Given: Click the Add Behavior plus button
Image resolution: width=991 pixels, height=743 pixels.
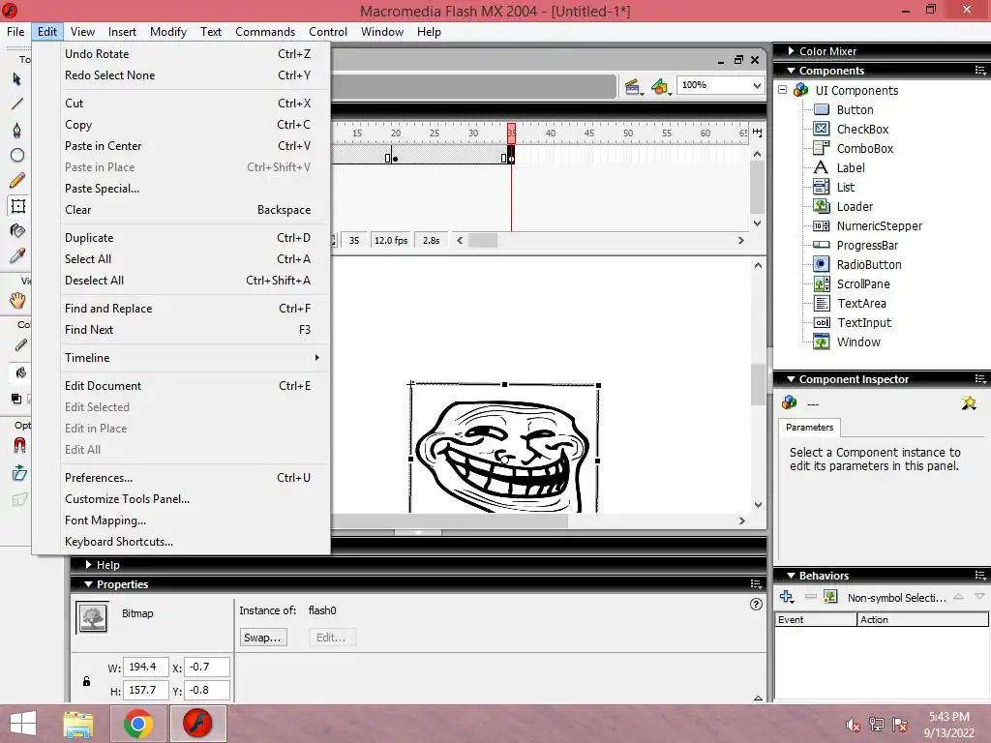Looking at the screenshot, I should (787, 596).
